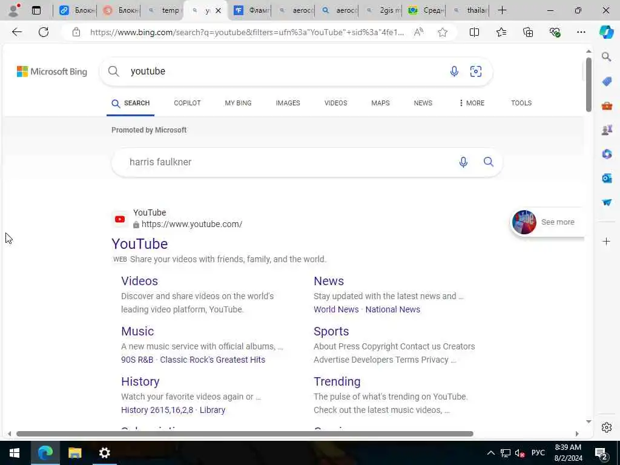Click the See more thumbnail card

(x=547, y=222)
